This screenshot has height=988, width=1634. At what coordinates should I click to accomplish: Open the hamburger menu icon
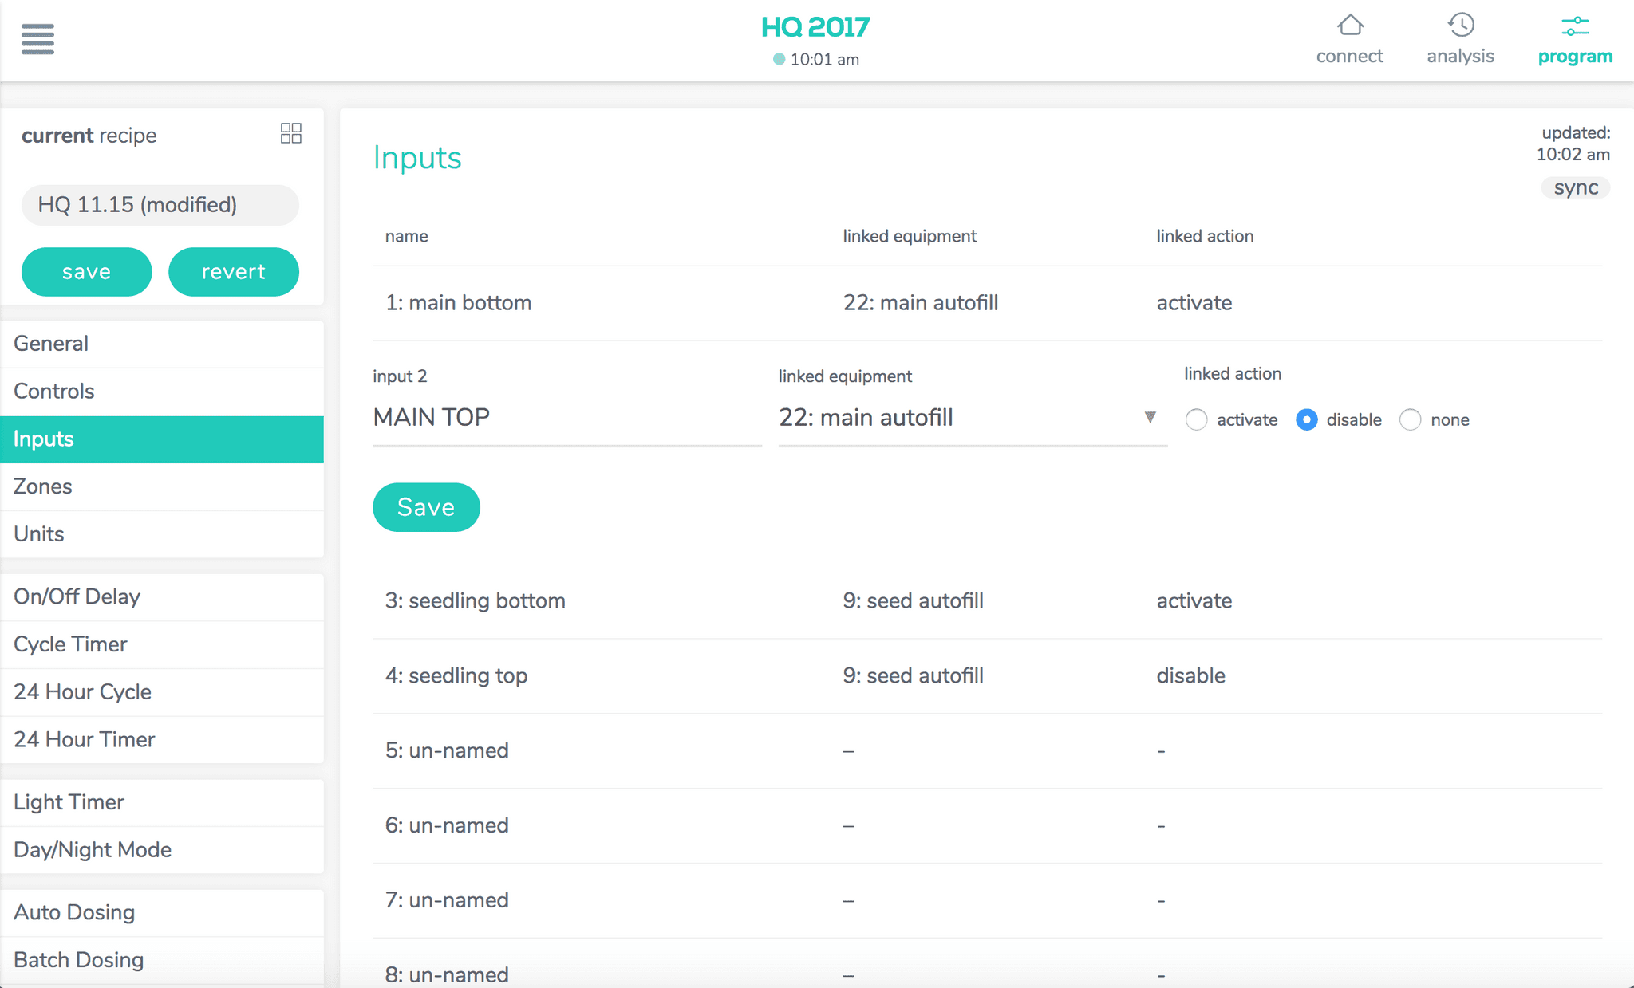[37, 38]
